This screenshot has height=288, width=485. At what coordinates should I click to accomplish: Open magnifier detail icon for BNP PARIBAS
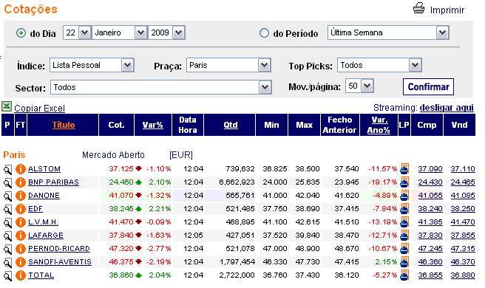(7, 183)
